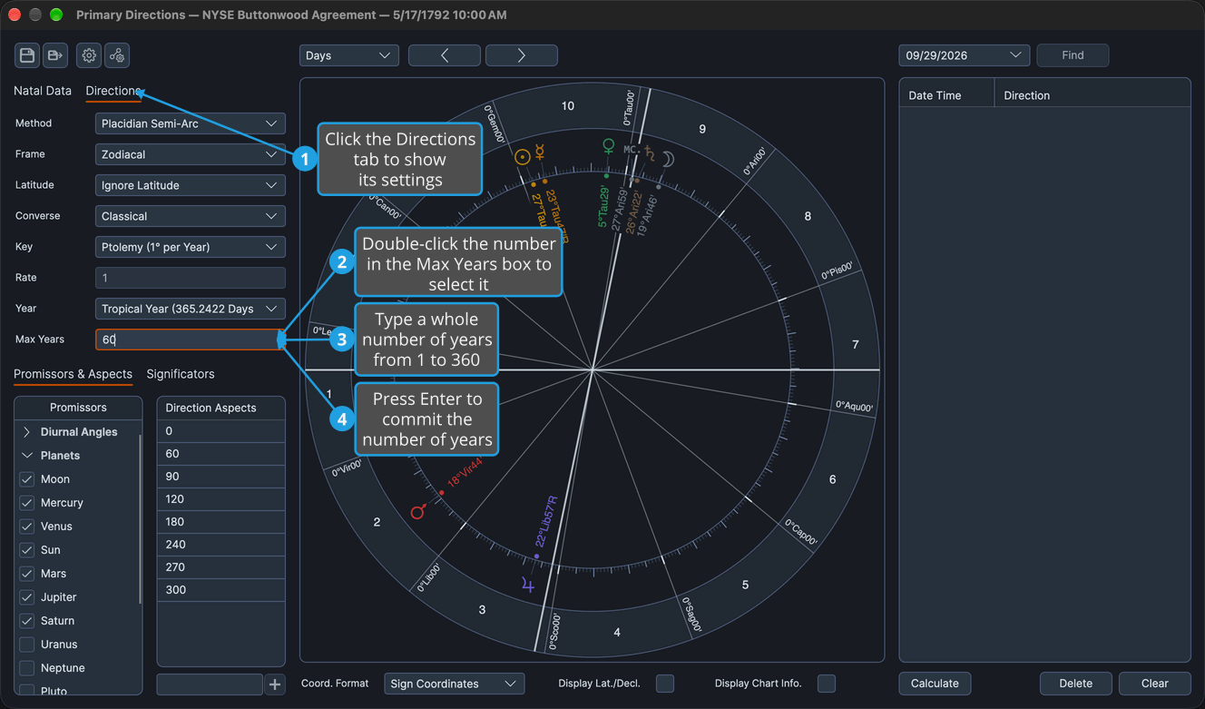Open the date picker showing 09/29/2026
The height and width of the screenshot is (709, 1205).
coord(965,55)
